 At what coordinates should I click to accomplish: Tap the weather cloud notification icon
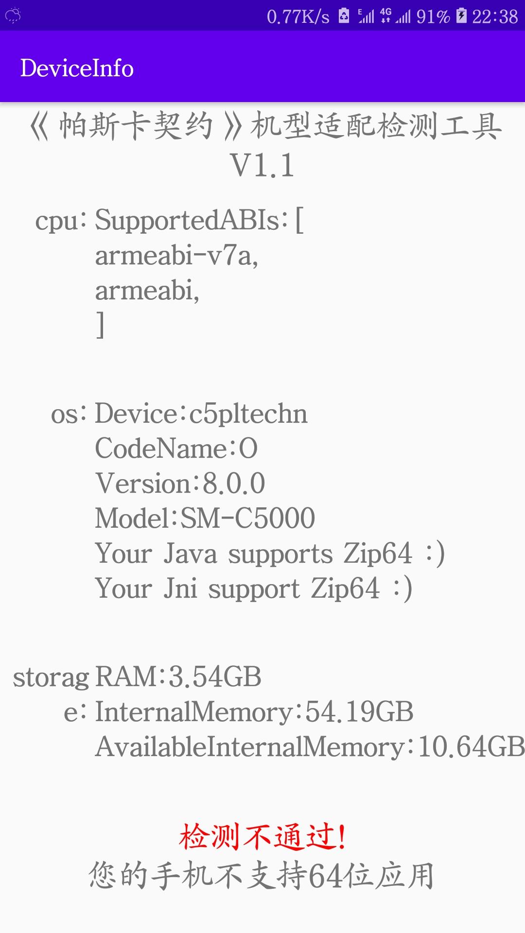tap(13, 16)
